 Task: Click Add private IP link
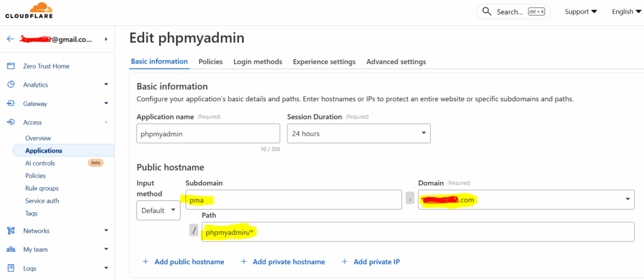point(377,262)
